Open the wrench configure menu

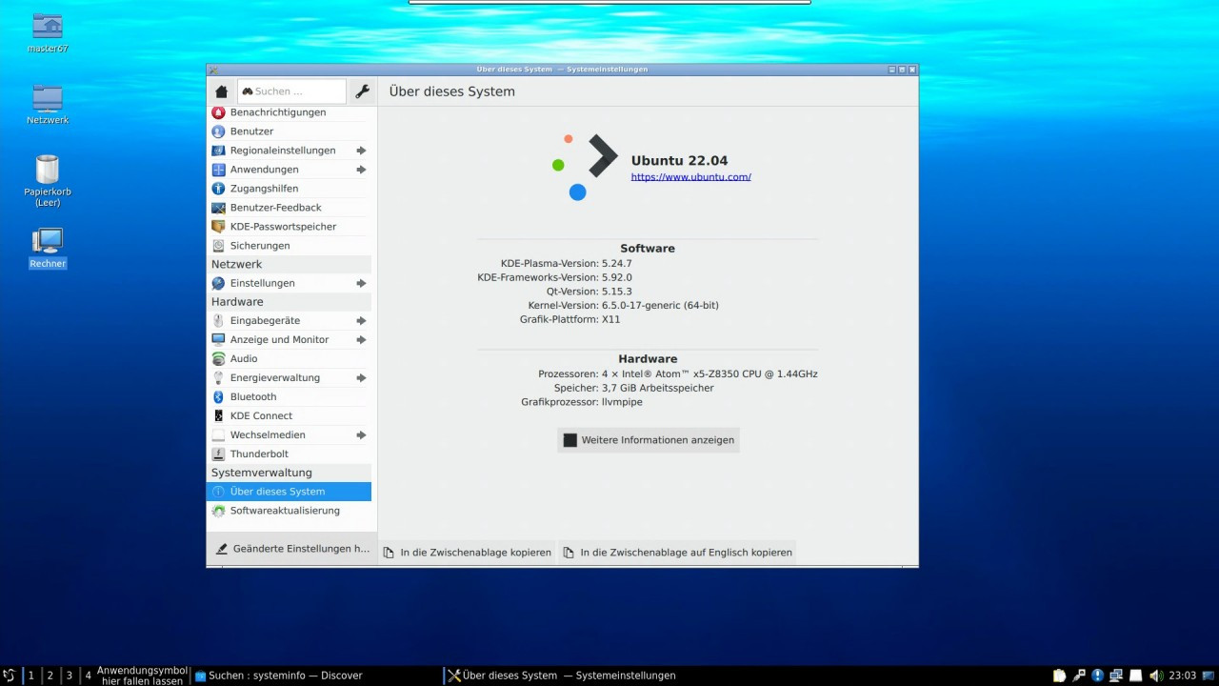point(362,91)
